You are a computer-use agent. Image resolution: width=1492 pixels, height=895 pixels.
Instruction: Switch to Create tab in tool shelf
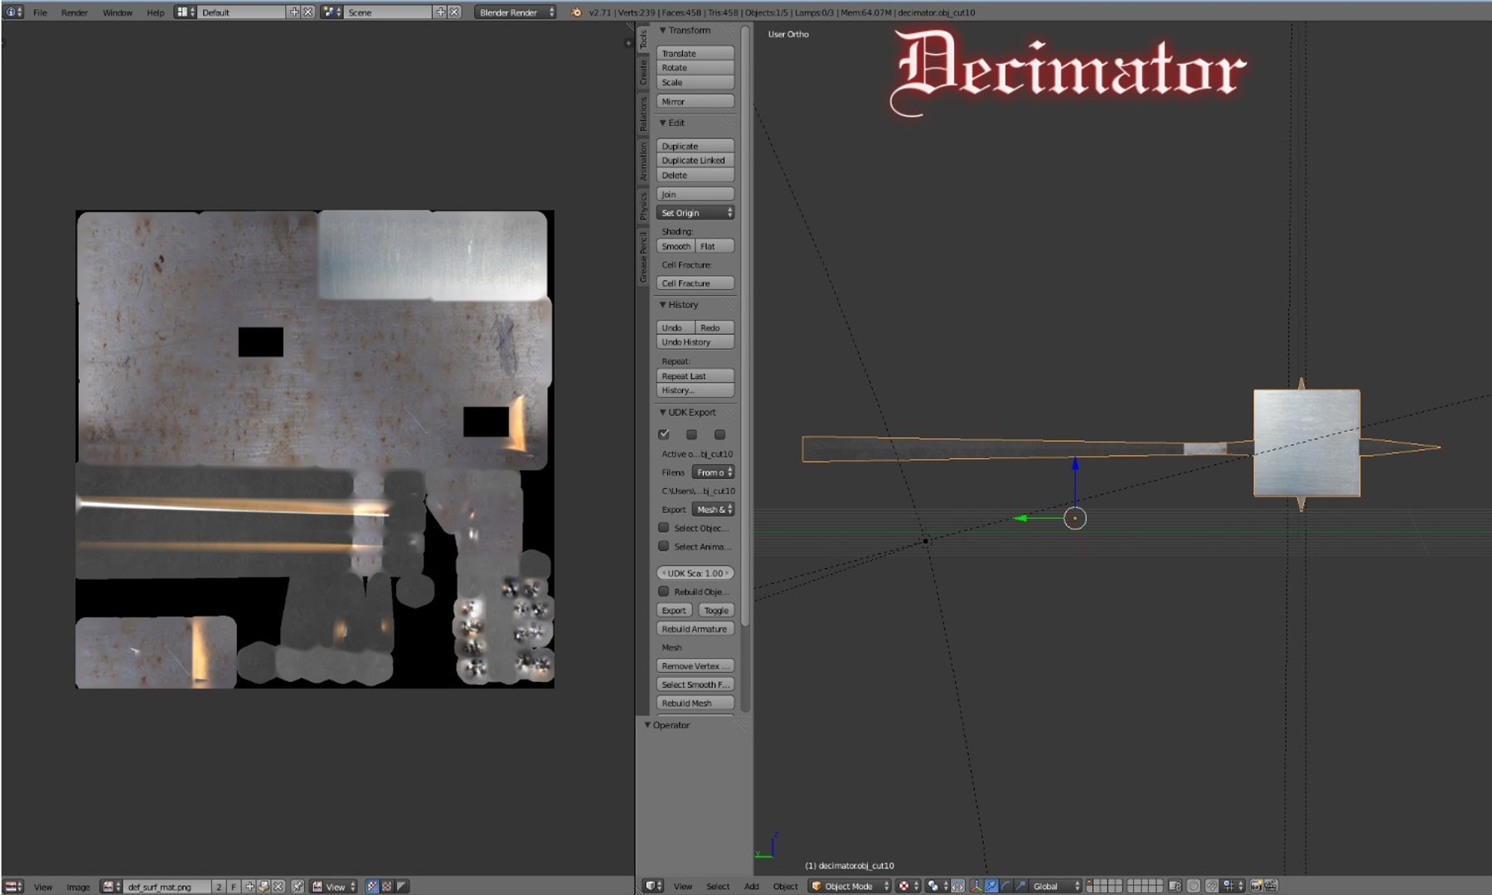coord(643,72)
